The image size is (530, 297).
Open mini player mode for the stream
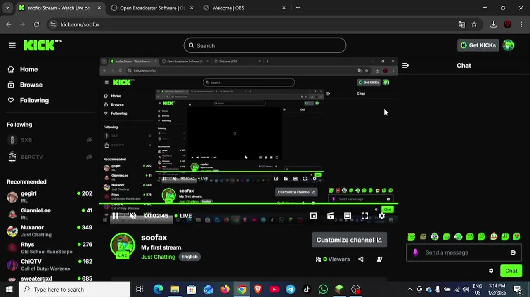(313, 216)
